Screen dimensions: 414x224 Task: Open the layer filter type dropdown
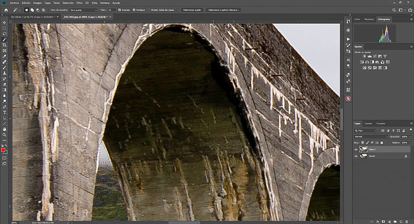(x=365, y=130)
